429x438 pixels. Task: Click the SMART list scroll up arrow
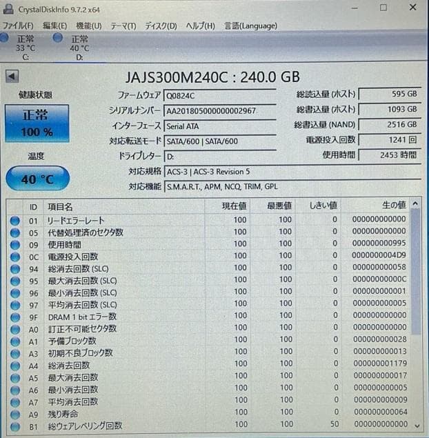(415, 203)
